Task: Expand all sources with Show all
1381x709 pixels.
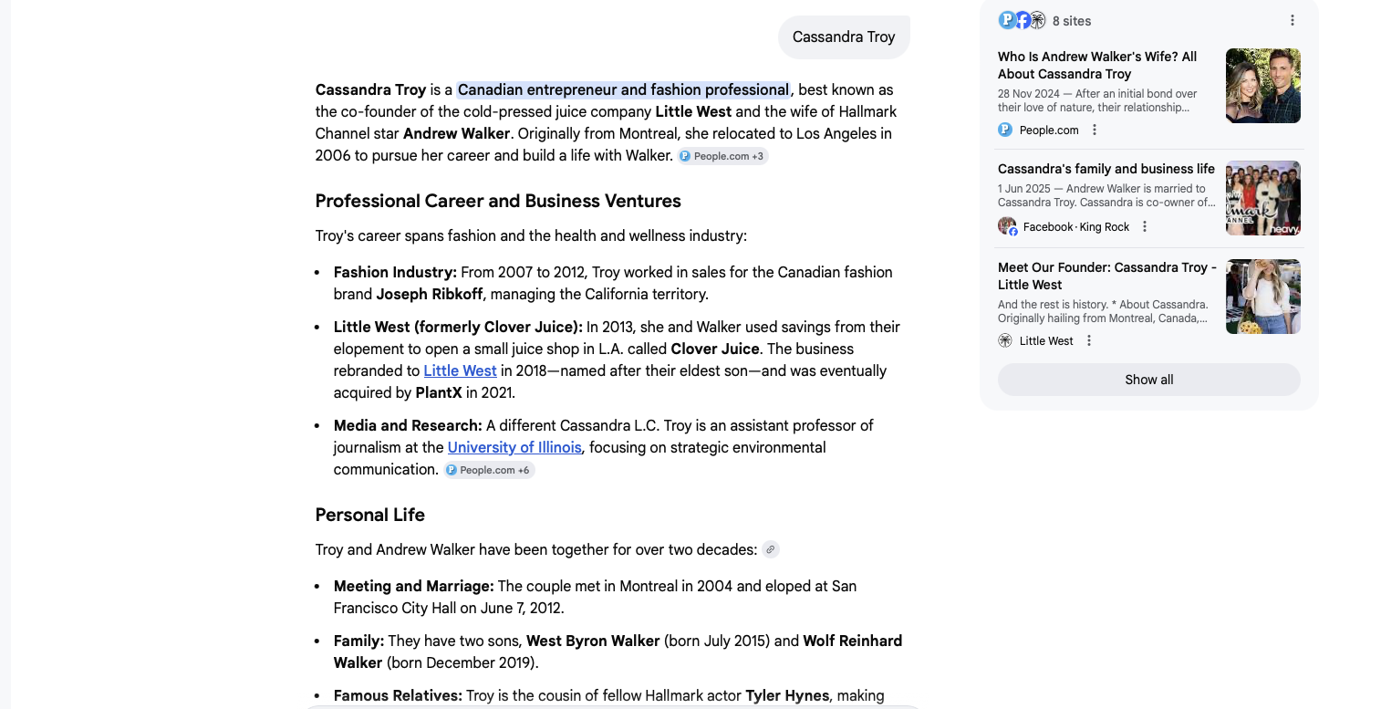Action: pyautogui.click(x=1148, y=380)
